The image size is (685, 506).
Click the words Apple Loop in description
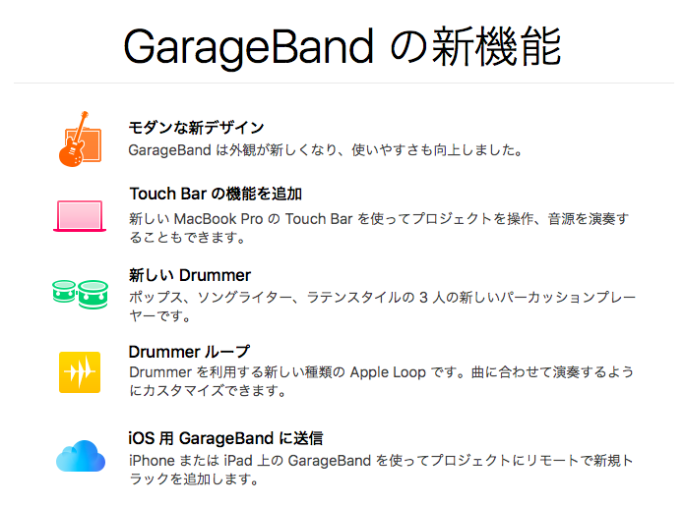point(388,372)
